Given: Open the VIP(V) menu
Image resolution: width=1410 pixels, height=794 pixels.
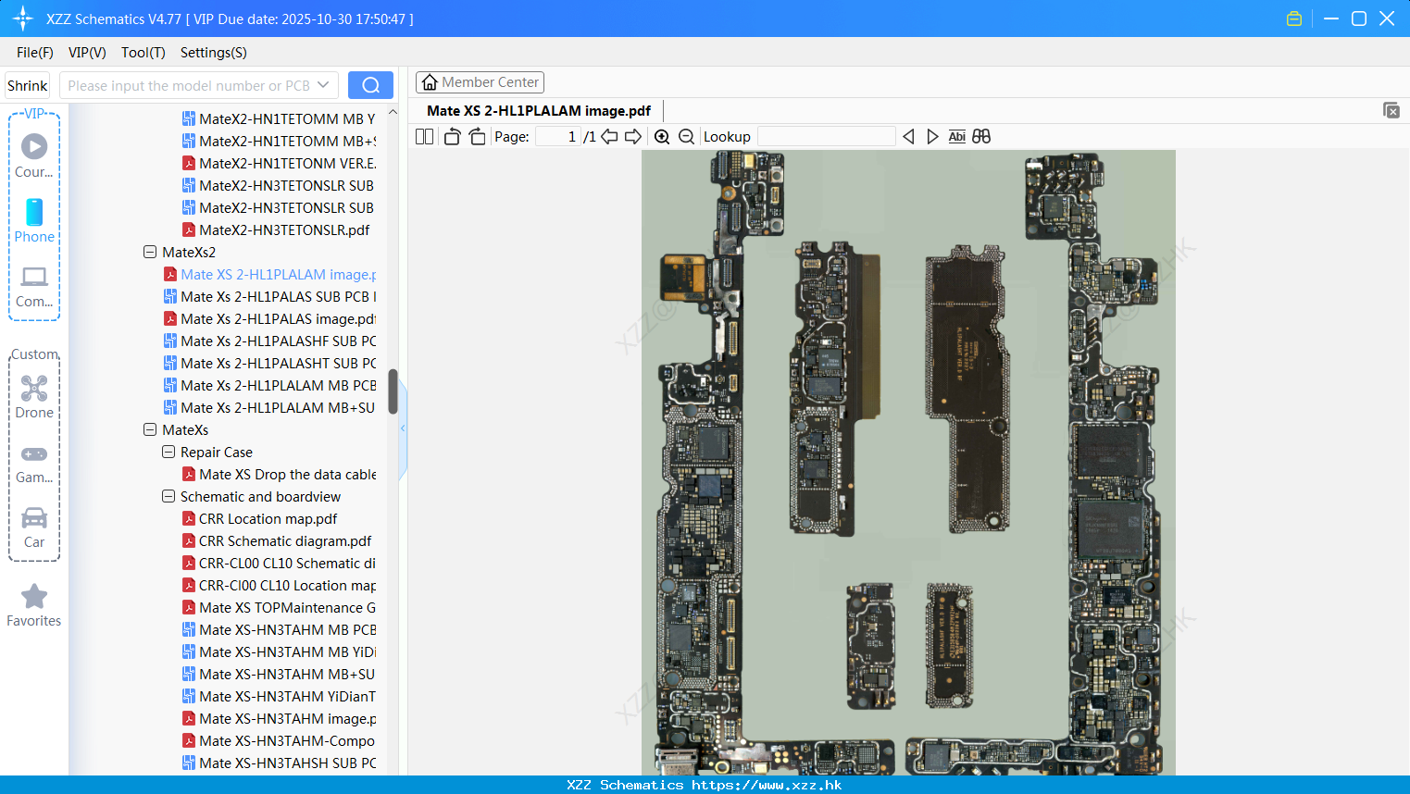Looking at the screenshot, I should (x=87, y=52).
